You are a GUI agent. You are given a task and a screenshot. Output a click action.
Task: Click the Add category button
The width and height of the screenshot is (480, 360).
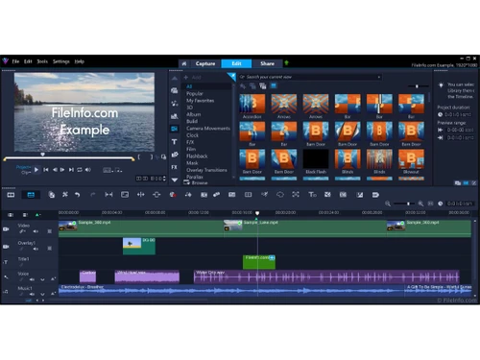tap(192, 78)
